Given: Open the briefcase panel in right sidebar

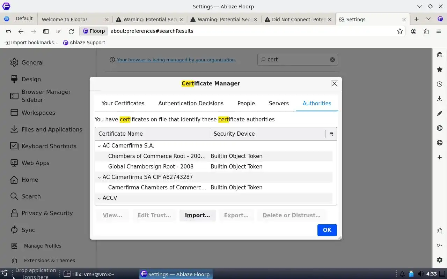Looking at the screenshot, I should pos(440,55).
